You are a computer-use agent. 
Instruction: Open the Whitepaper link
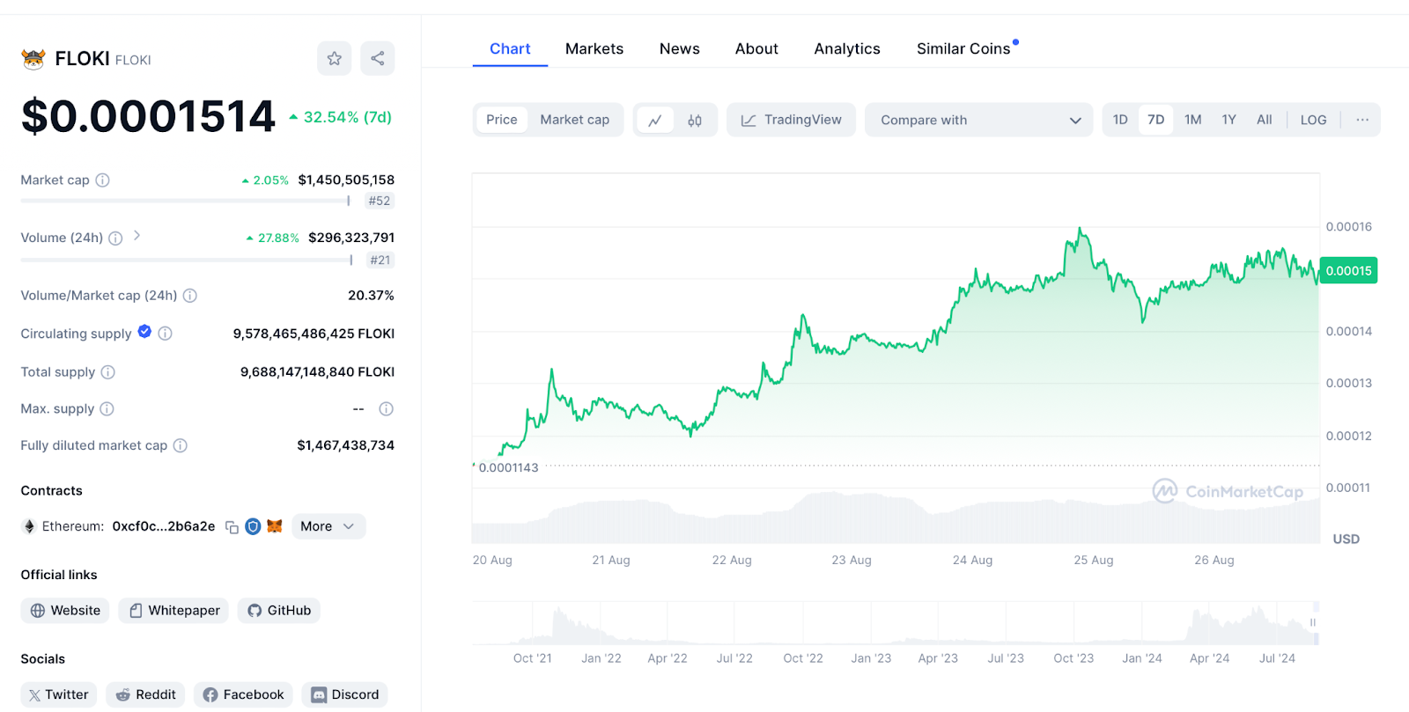click(173, 611)
